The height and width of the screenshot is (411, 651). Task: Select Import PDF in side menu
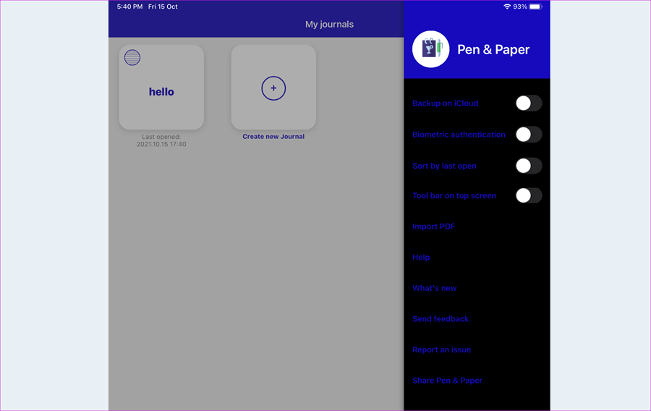coord(433,226)
